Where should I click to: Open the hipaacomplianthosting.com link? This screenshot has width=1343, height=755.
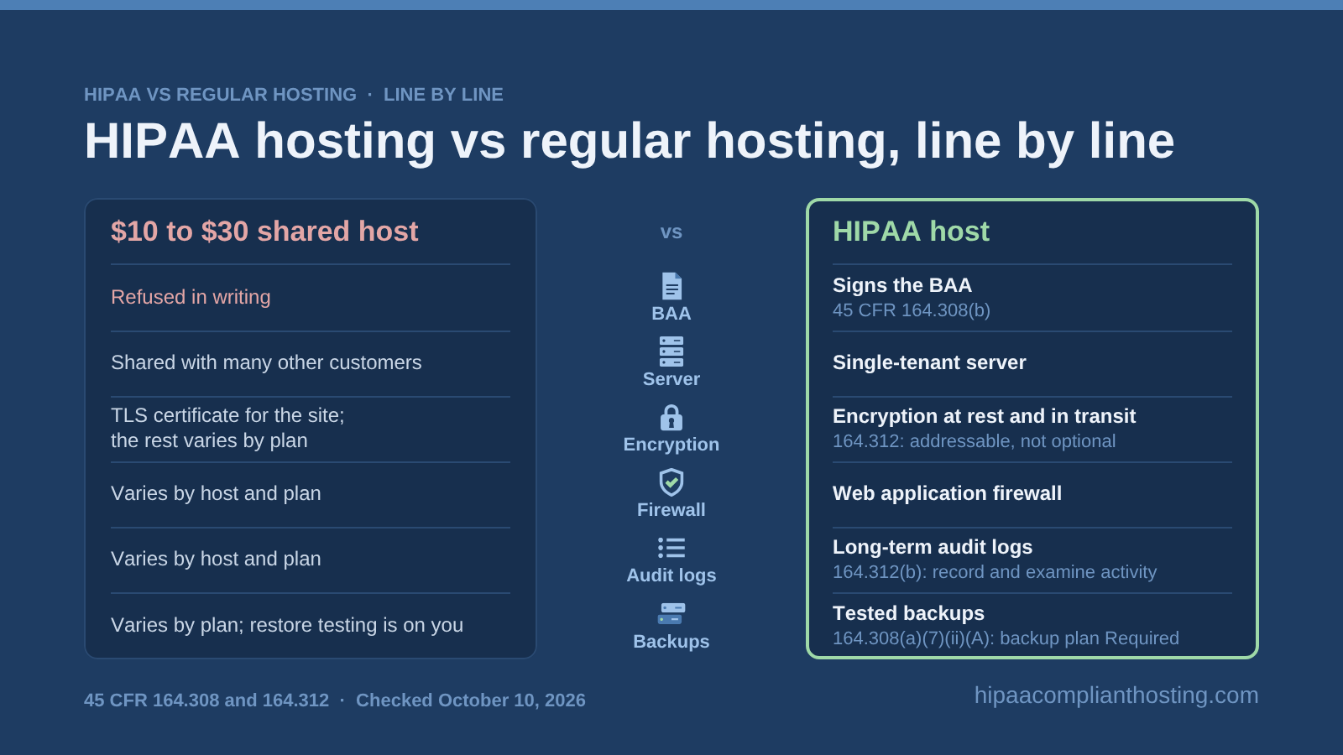coord(1116,695)
